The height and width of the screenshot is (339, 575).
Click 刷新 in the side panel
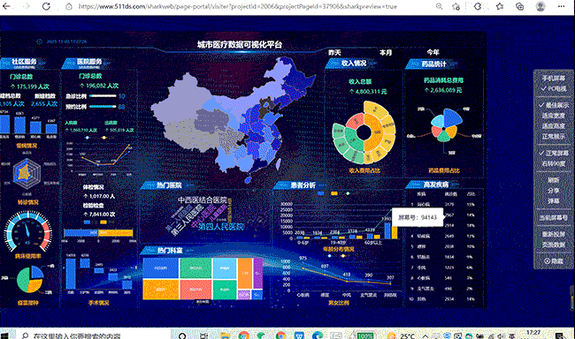[x=554, y=180]
